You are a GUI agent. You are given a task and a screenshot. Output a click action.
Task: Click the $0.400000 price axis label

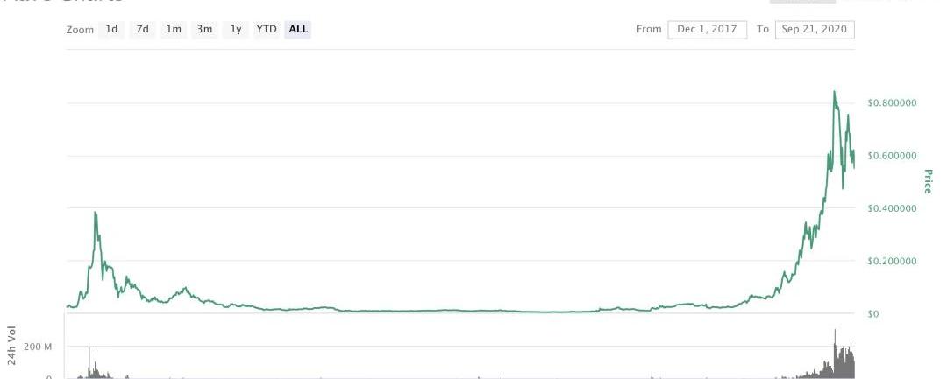(892, 208)
